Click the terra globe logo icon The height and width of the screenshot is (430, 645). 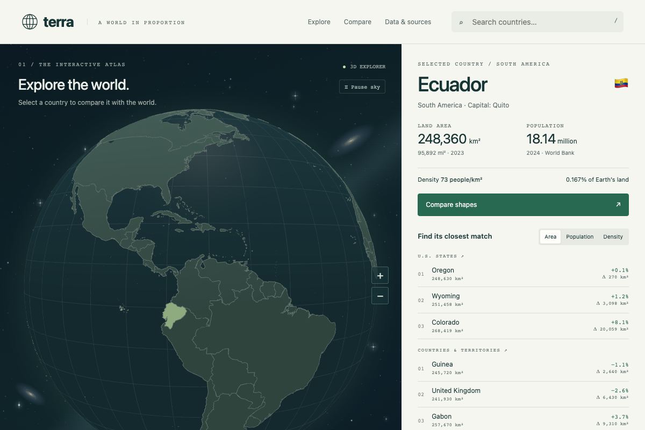click(x=30, y=21)
